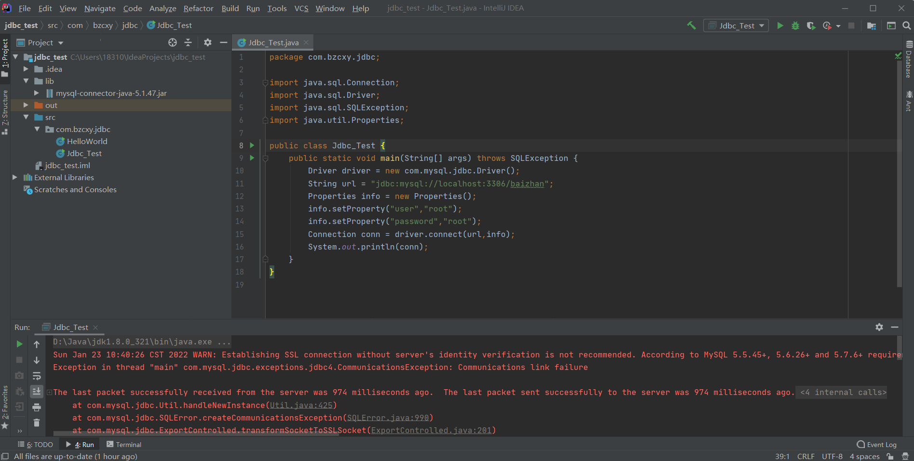
Task: Open SQLError.java:990 stack trace link
Action: pos(388,418)
